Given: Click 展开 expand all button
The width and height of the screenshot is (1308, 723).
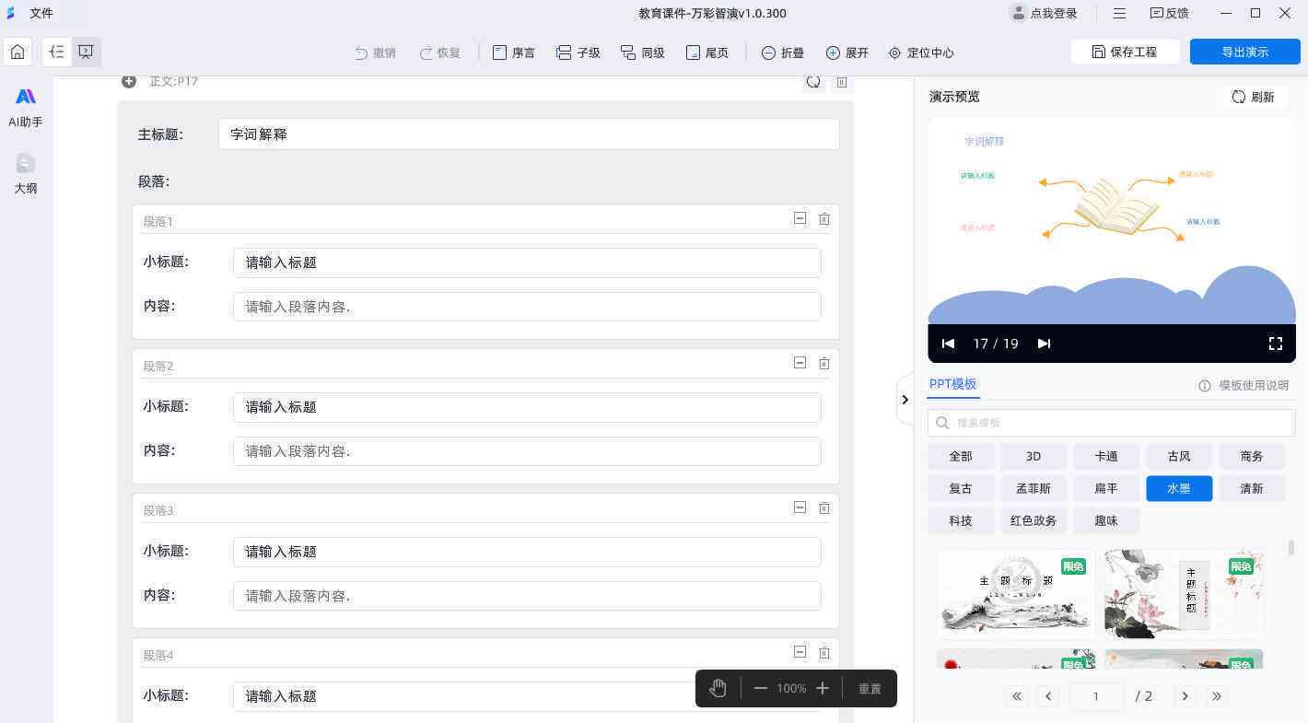Looking at the screenshot, I should pyautogui.click(x=847, y=52).
